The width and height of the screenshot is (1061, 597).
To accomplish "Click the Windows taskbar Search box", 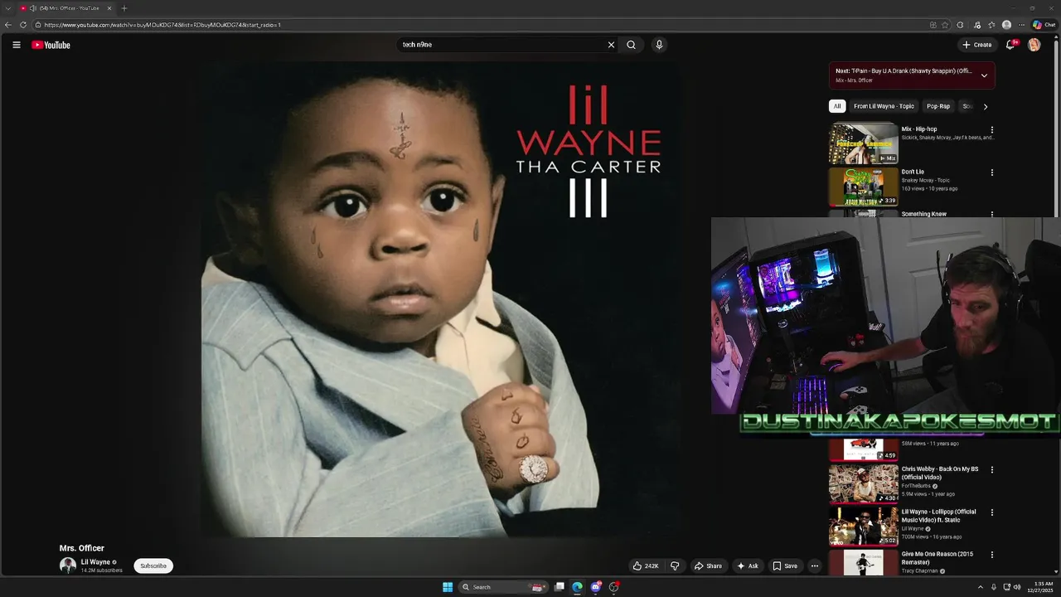I will click(x=504, y=587).
